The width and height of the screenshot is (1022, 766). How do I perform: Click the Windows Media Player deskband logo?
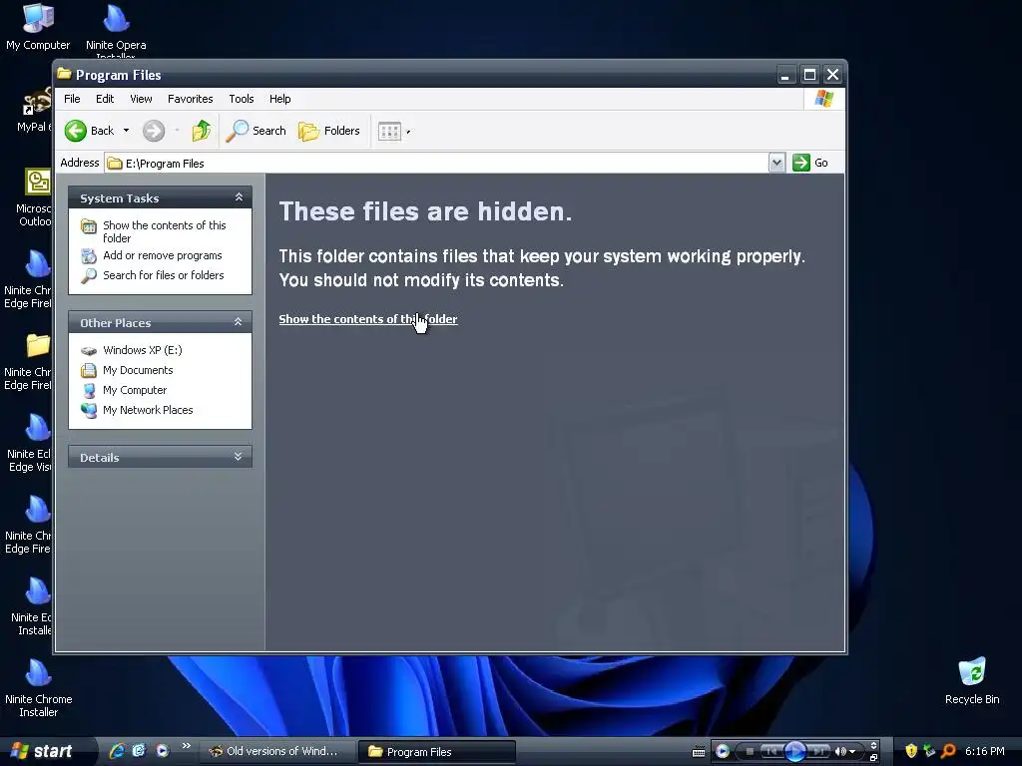[x=723, y=752]
